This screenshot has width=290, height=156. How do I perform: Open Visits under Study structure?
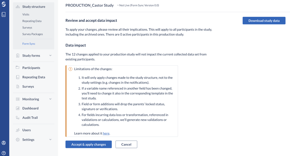tap(26, 14)
